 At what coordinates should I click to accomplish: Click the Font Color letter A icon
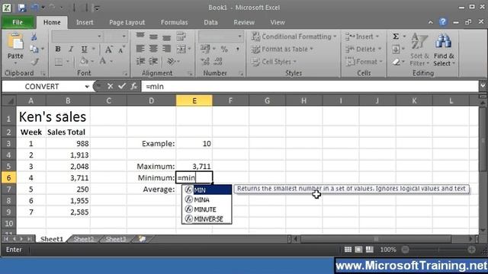tap(103, 62)
